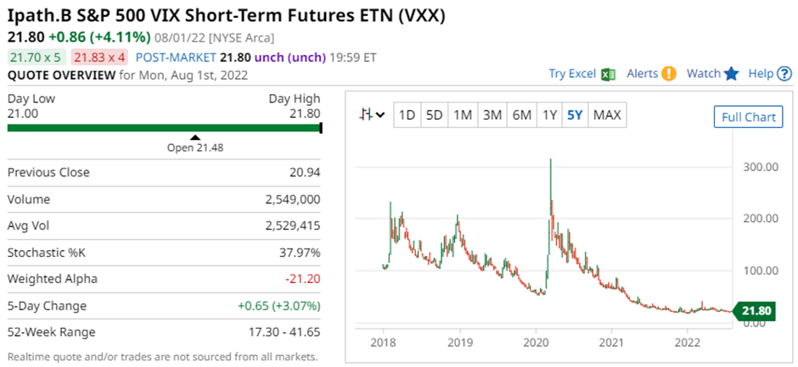Switch chart to 1M range
Image resolution: width=798 pixels, height=367 pixels.
(462, 115)
